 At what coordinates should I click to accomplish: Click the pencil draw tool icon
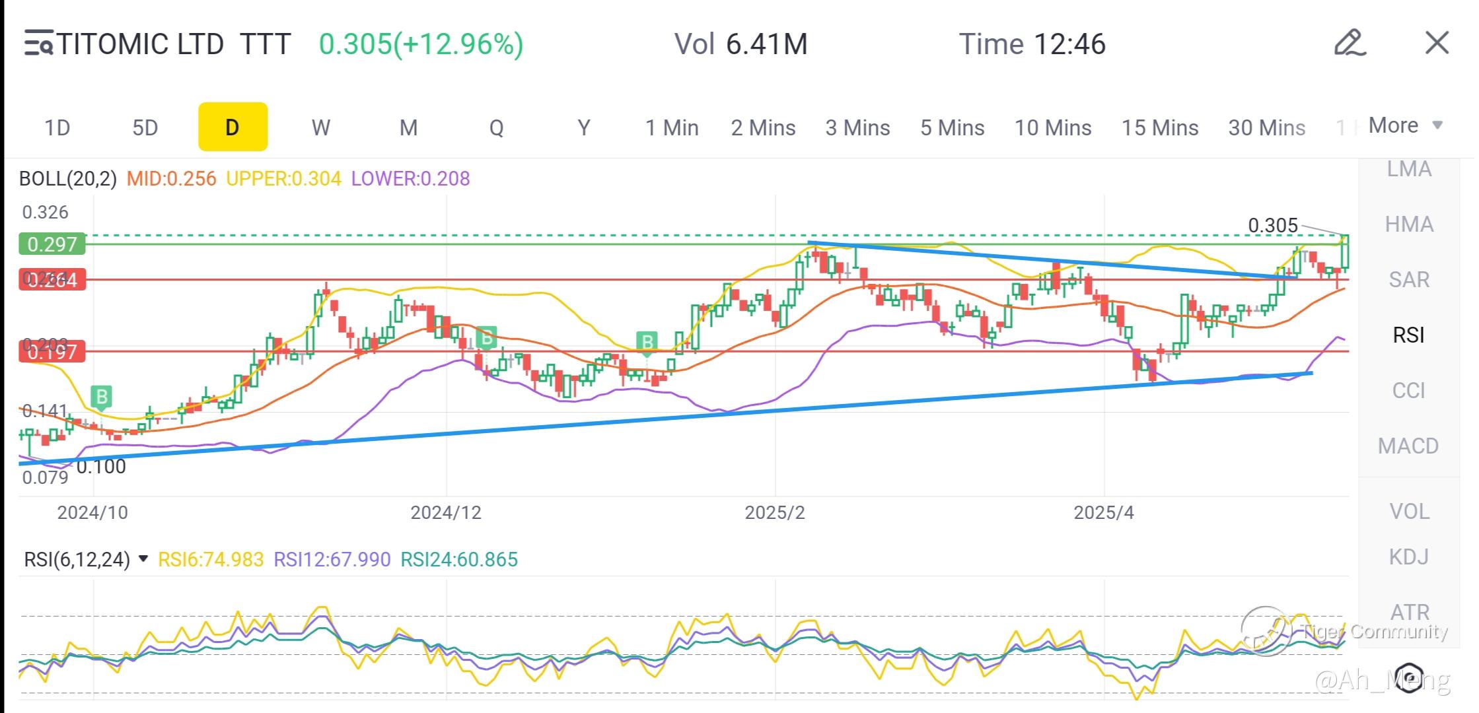pyautogui.click(x=1350, y=44)
